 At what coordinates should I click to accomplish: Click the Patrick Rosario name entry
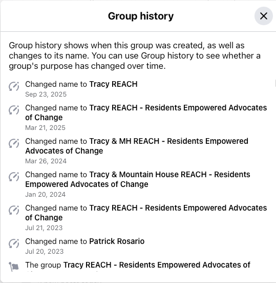click(x=117, y=241)
